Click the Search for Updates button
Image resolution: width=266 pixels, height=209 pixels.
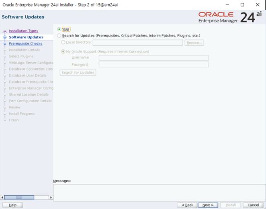tap(78, 73)
